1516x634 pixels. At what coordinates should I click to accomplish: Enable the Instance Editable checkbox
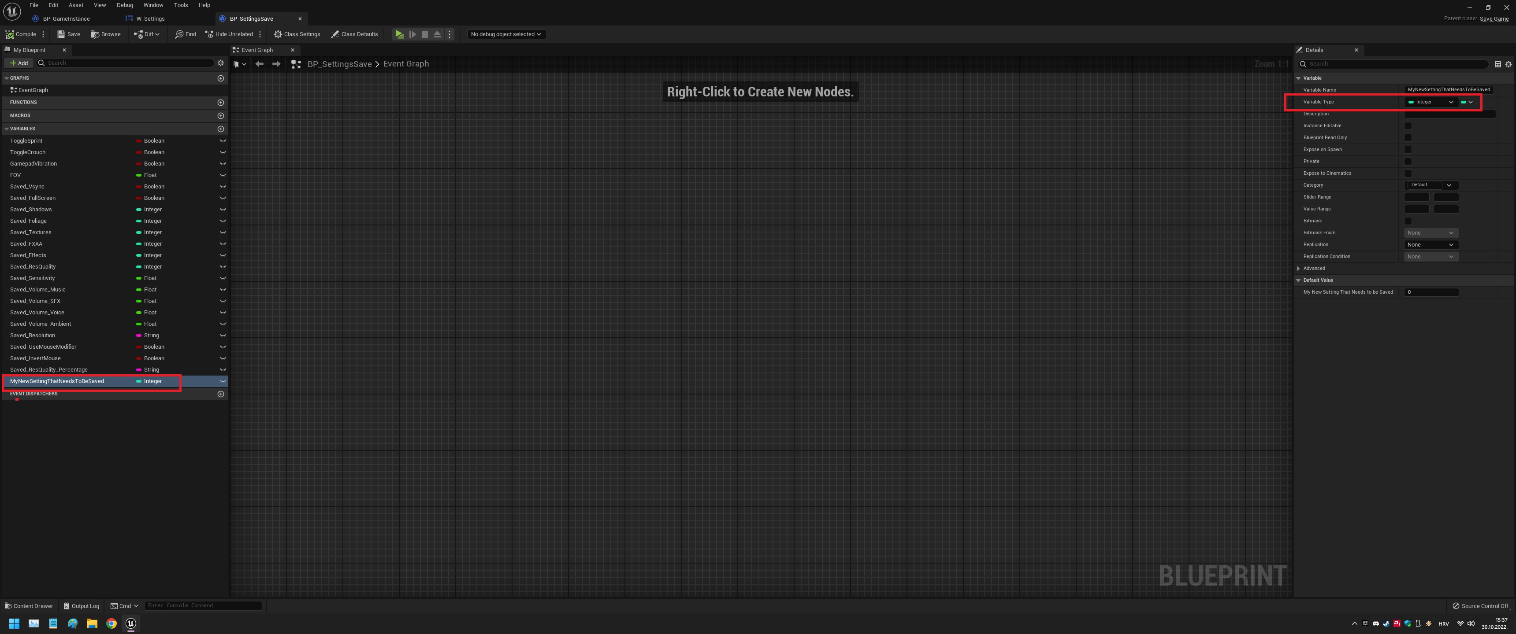point(1408,126)
